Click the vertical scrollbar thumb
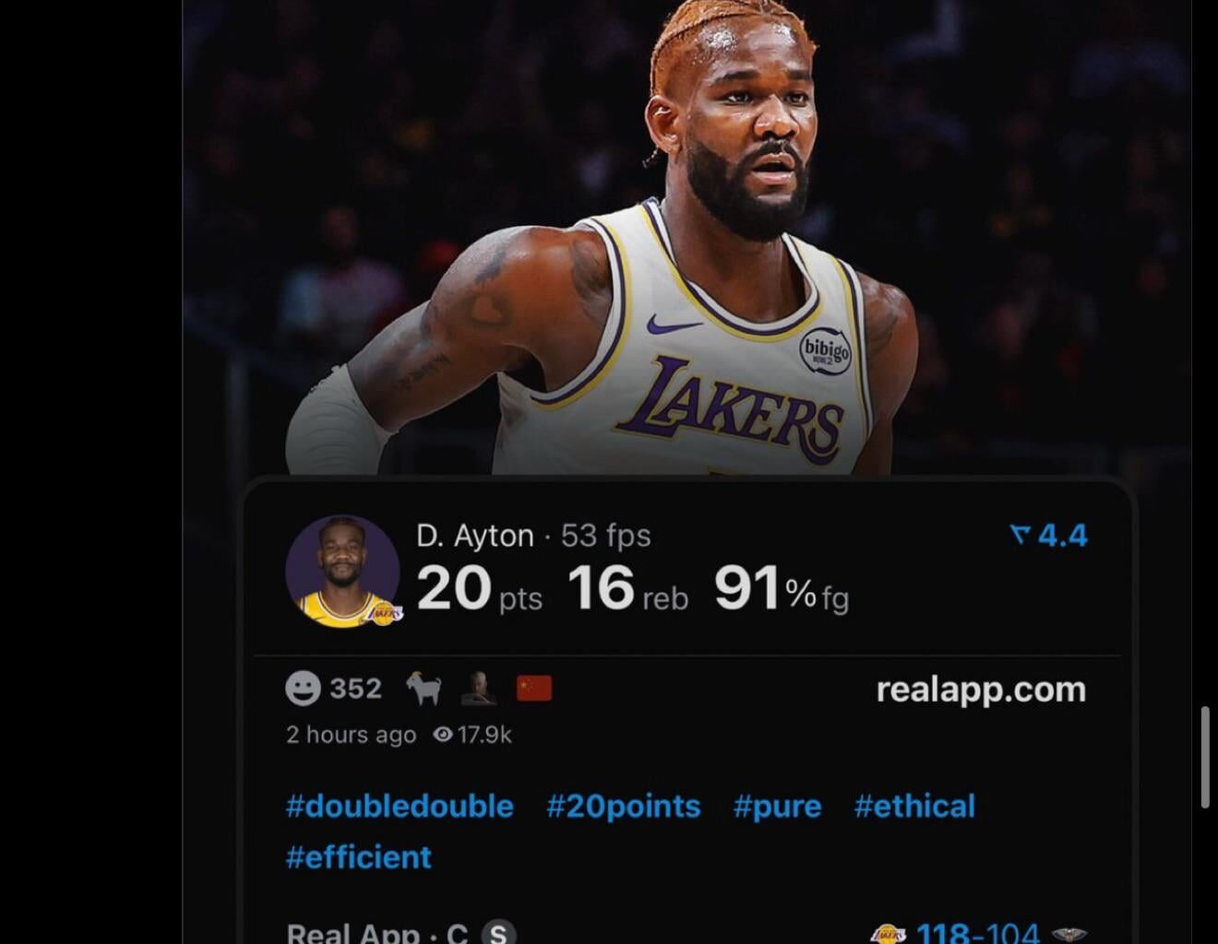 point(1205,758)
